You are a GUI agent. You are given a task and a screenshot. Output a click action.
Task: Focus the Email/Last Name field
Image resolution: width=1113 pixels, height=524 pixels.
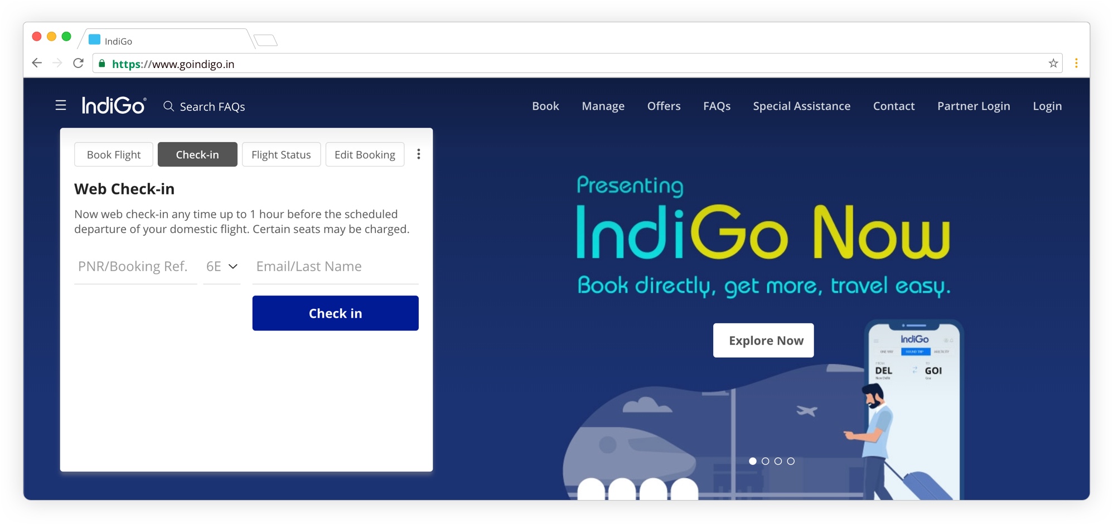pyautogui.click(x=335, y=266)
